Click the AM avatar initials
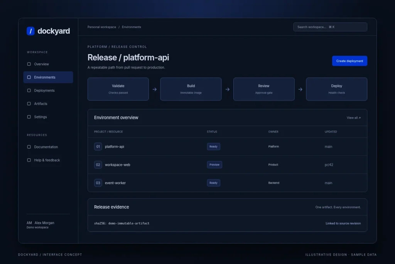Screen dimensions: 395x264 (29, 223)
